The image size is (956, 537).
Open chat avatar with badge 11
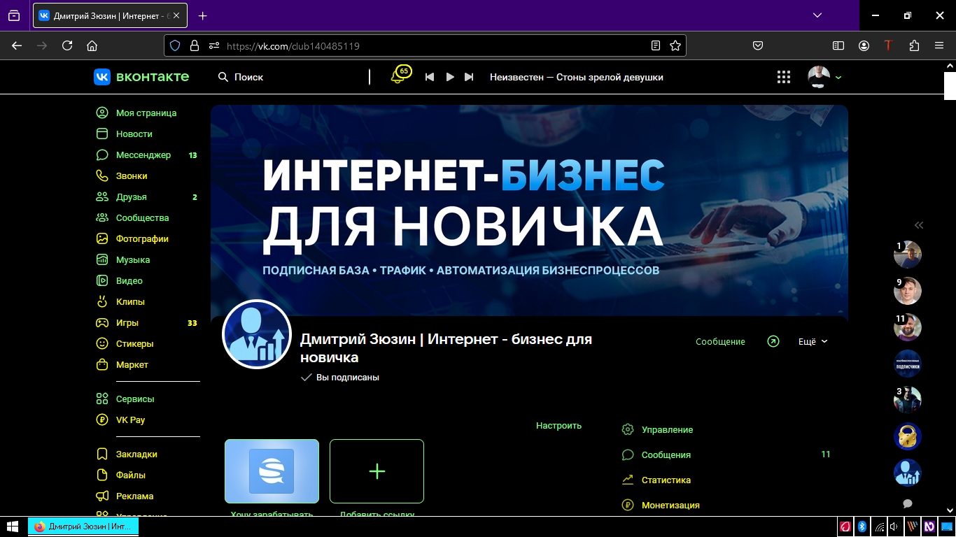[908, 327]
